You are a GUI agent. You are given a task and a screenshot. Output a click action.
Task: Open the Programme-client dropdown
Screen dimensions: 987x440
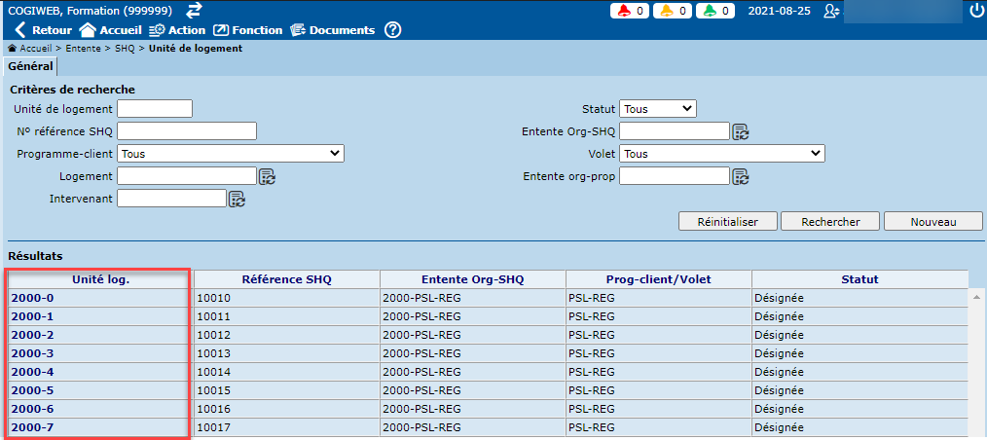[x=230, y=154]
